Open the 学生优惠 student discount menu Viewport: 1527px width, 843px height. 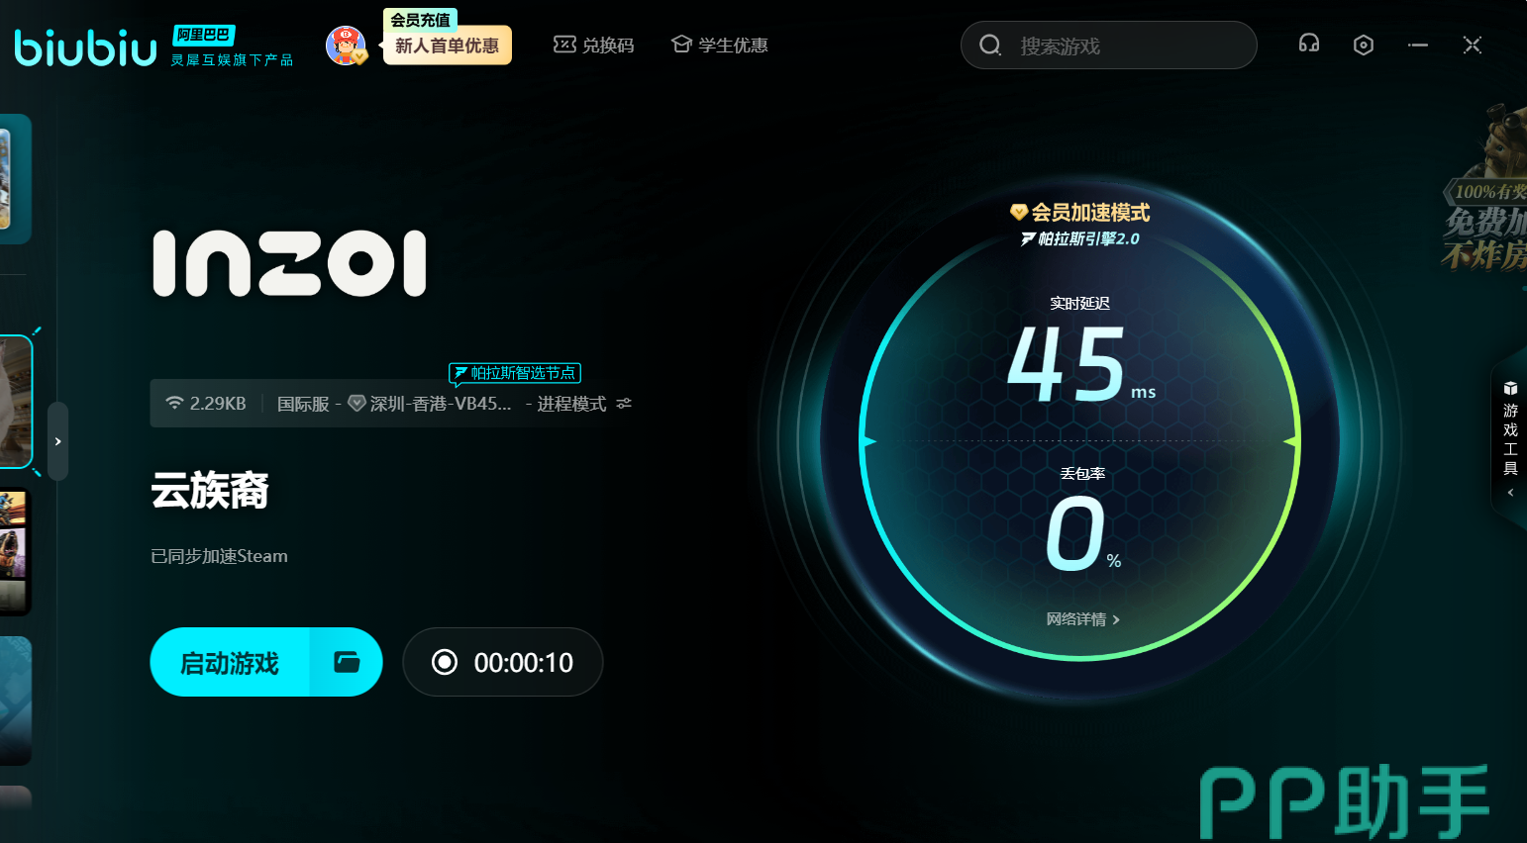click(x=720, y=45)
